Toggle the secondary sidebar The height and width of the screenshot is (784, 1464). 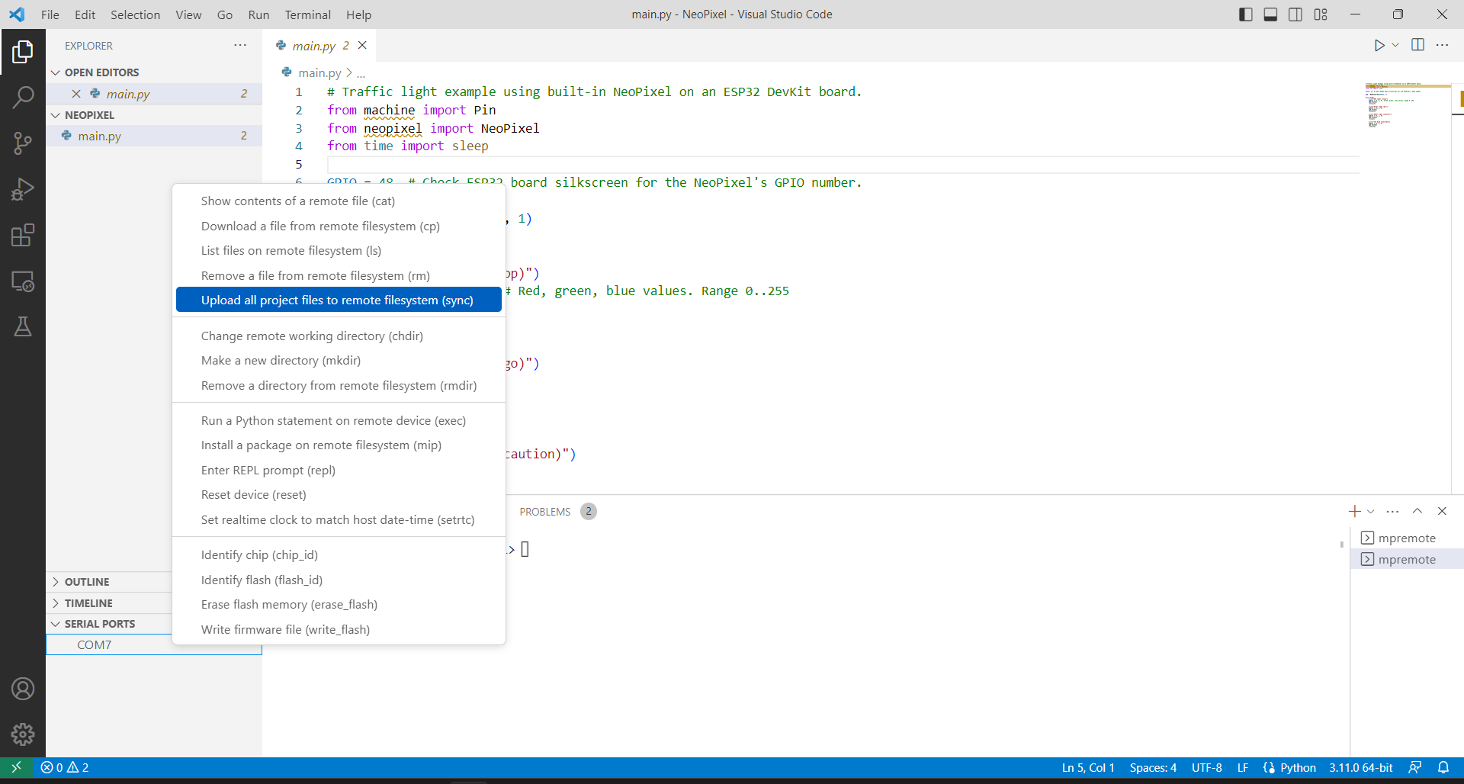[1295, 14]
